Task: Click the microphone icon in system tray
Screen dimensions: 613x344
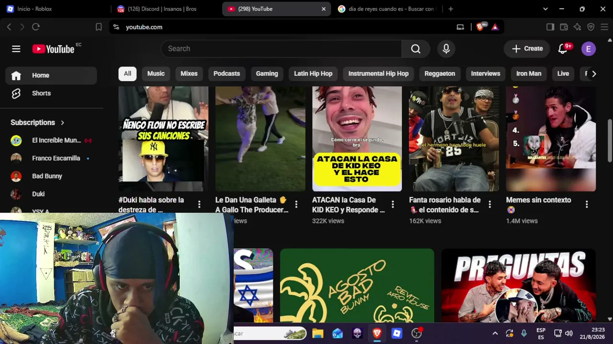Action: (x=524, y=333)
